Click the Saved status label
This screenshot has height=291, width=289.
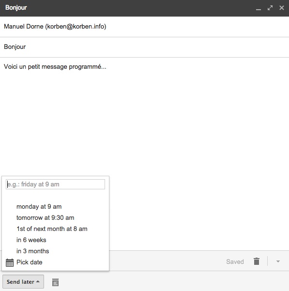point(235,261)
